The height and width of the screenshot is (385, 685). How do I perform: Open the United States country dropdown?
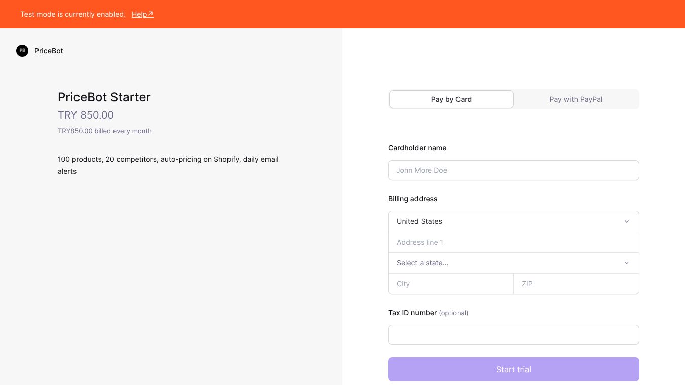pyautogui.click(x=514, y=221)
